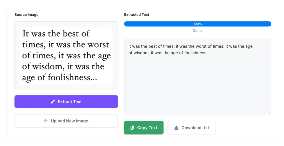Click "It was the best of" in image

pyautogui.click(x=56, y=34)
